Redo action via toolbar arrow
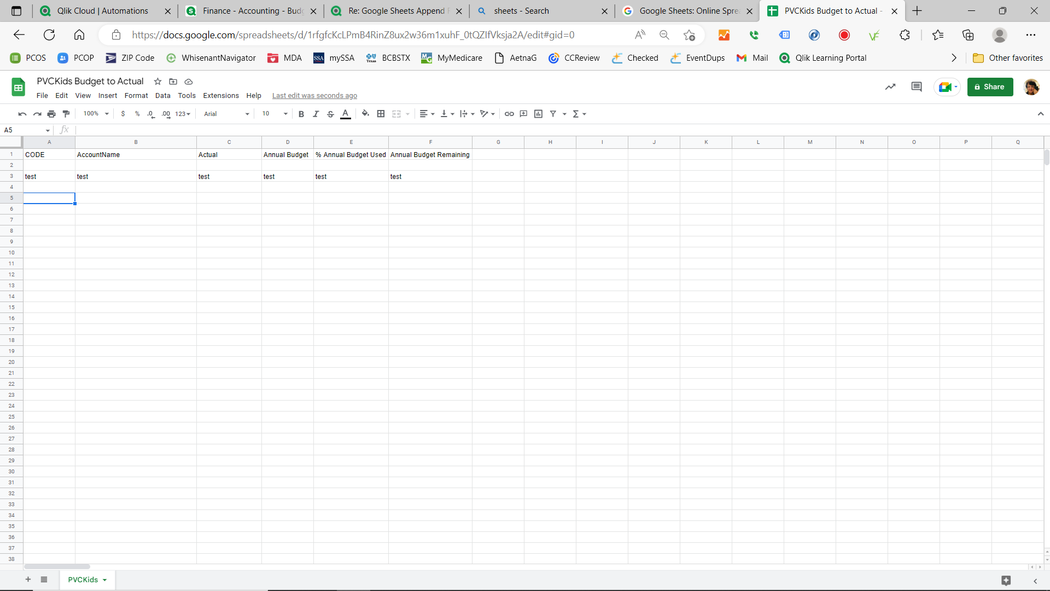Viewport: 1050px width, 591px height. [x=37, y=114]
